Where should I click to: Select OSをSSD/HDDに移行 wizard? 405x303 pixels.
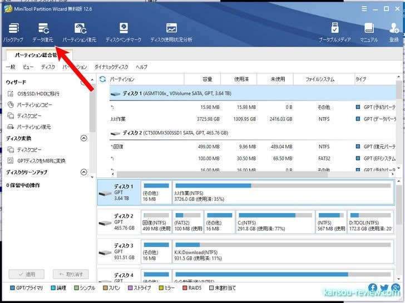point(33,94)
